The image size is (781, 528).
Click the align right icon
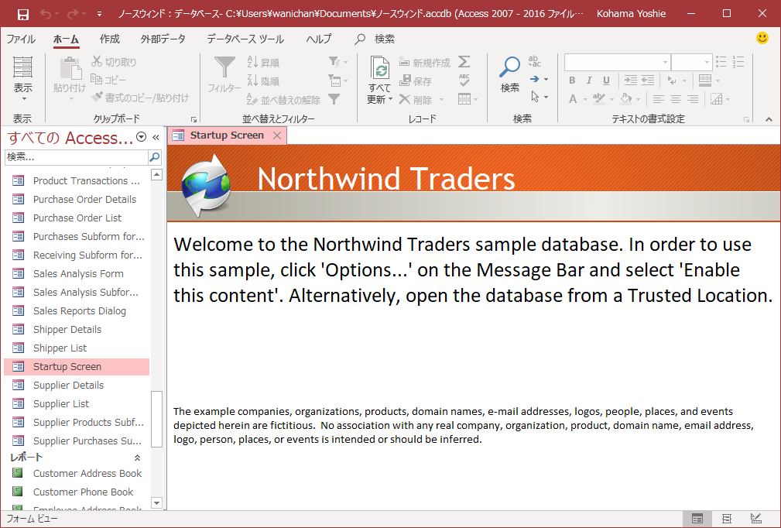[x=693, y=99]
